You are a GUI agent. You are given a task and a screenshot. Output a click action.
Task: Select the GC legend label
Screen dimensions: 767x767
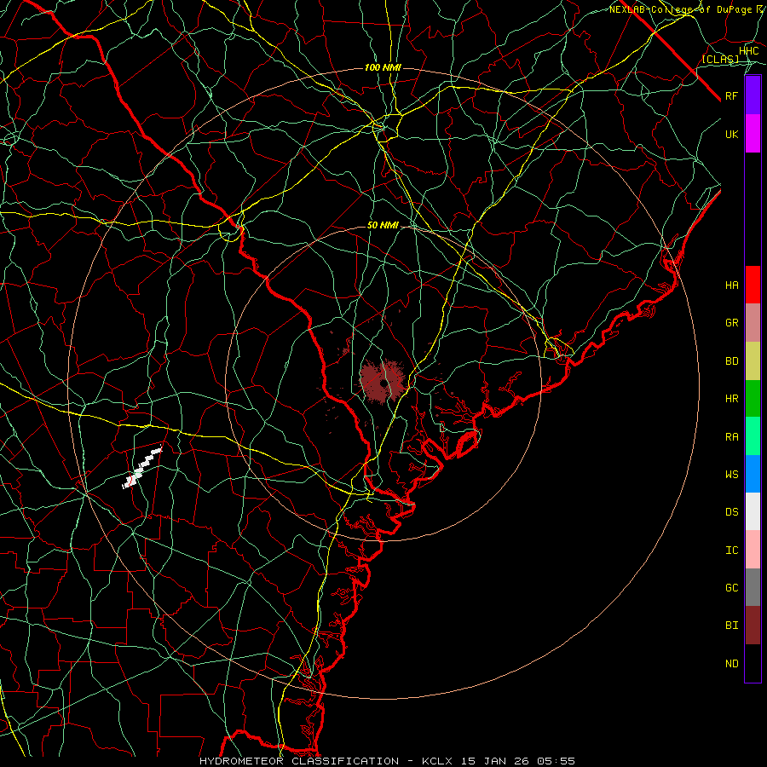(x=731, y=587)
